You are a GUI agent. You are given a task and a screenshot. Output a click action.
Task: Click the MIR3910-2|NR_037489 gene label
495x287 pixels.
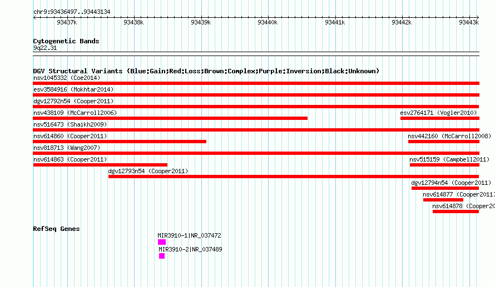pyautogui.click(x=190, y=249)
